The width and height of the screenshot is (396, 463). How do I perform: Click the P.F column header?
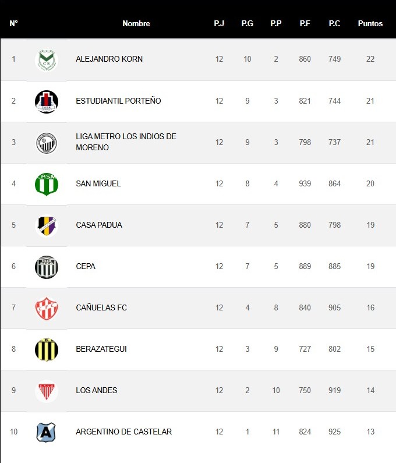(305, 24)
